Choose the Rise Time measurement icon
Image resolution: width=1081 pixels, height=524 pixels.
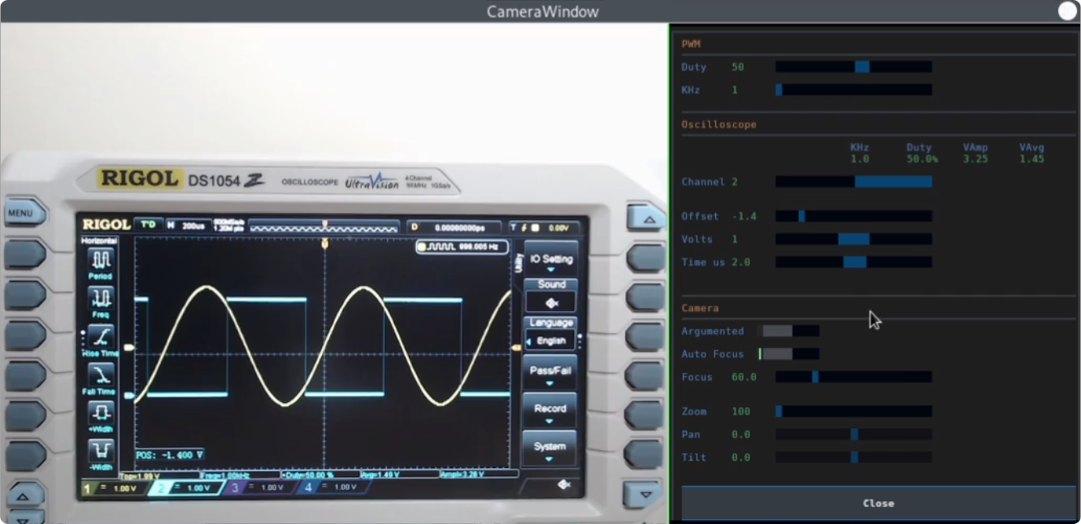pos(102,336)
